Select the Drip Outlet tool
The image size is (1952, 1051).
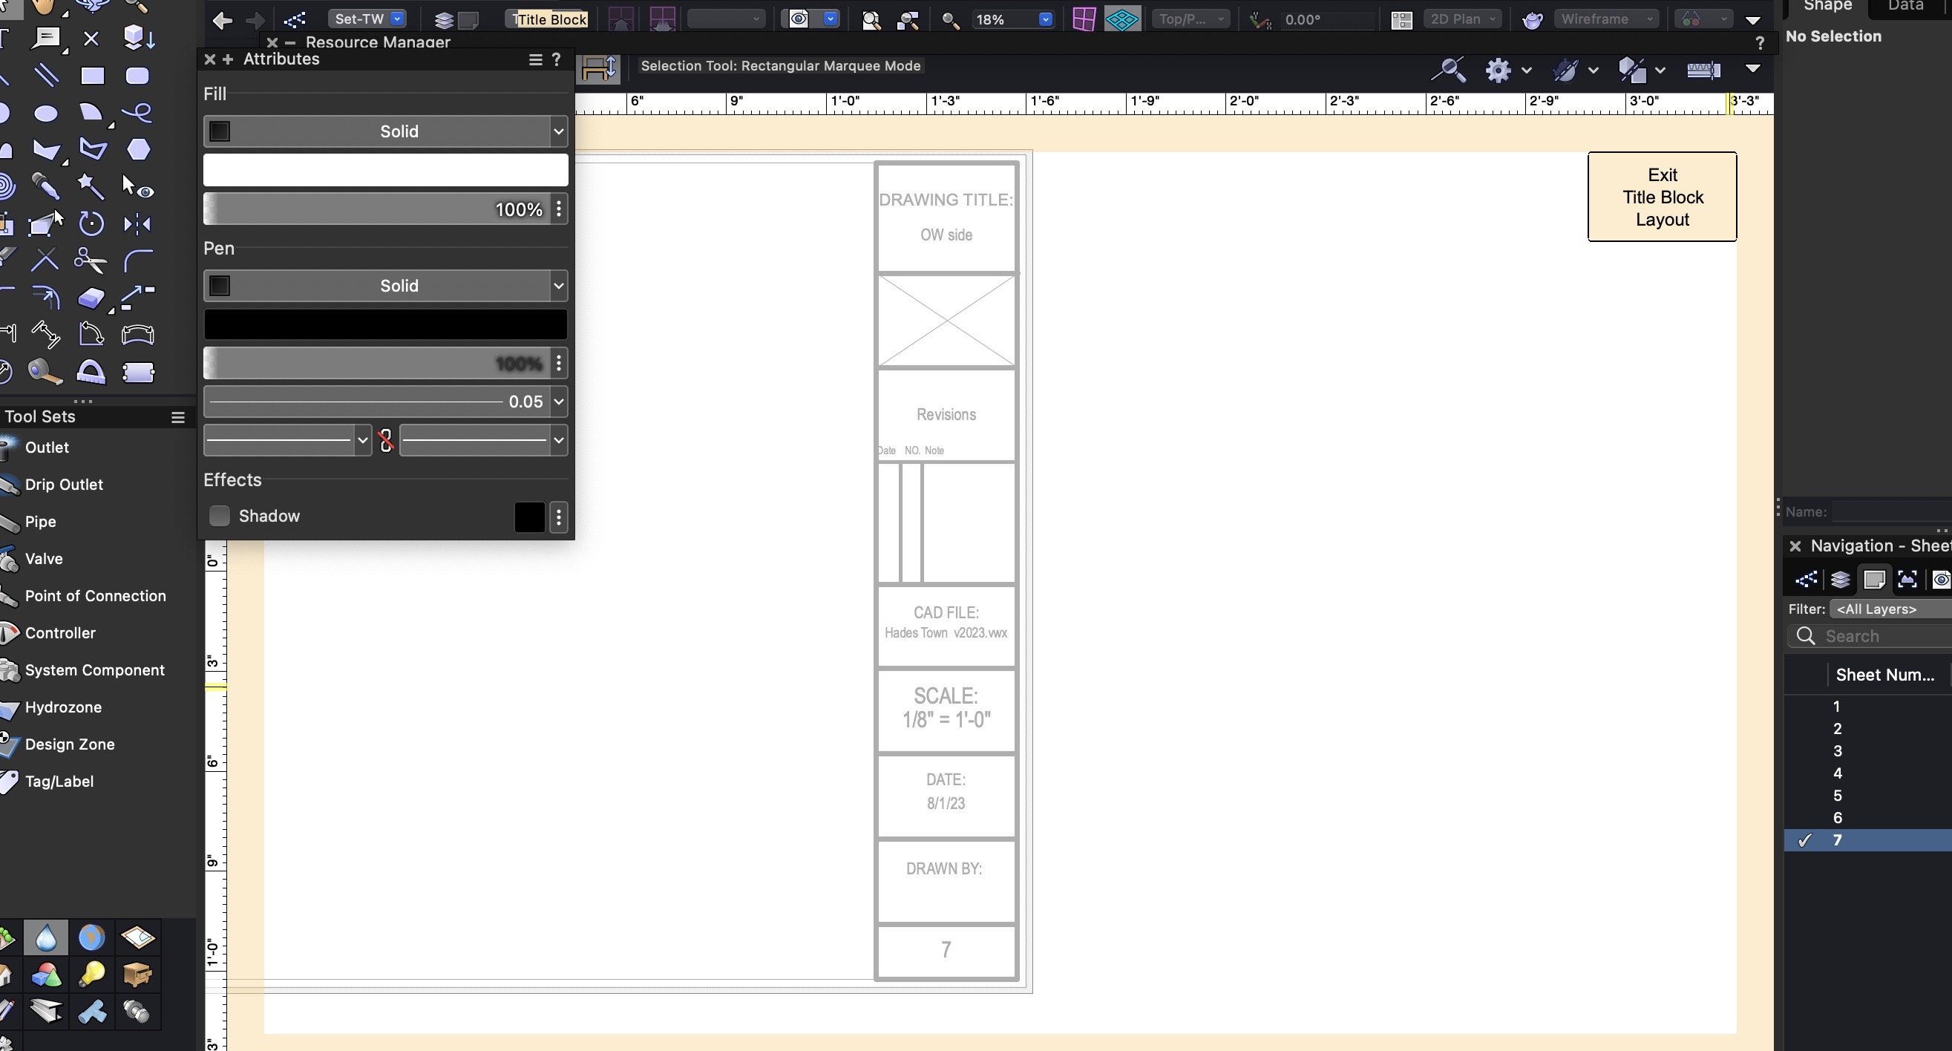(x=64, y=484)
